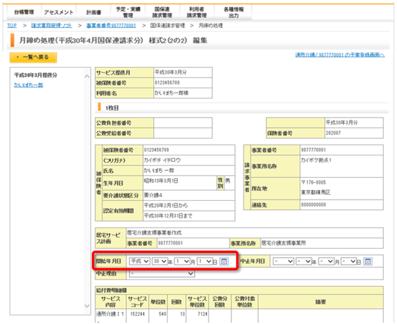Image resolution: width=397 pixels, height=324 pixels.
Task: Open 中止年月日 month dropdown
Action: (x=326, y=261)
